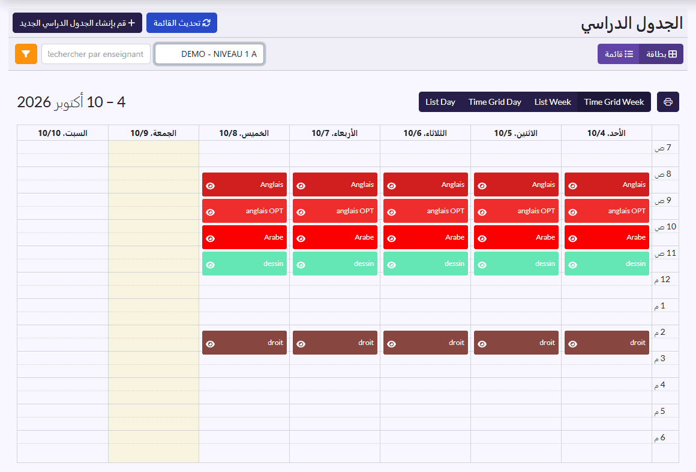Screen dimensions: 696x472
Task: Show Sunday droit details via eye icon
Action: click(572, 344)
